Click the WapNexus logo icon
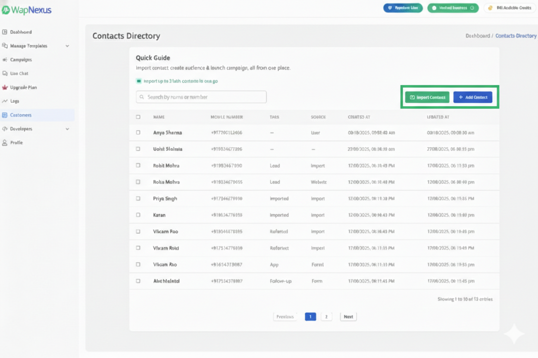Viewport: 538px width, 358px height. [x=6, y=10]
